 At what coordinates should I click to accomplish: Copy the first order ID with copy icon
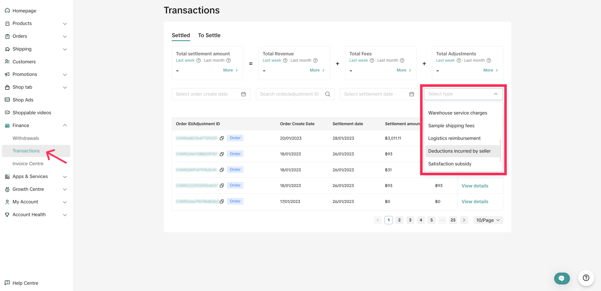pos(222,138)
